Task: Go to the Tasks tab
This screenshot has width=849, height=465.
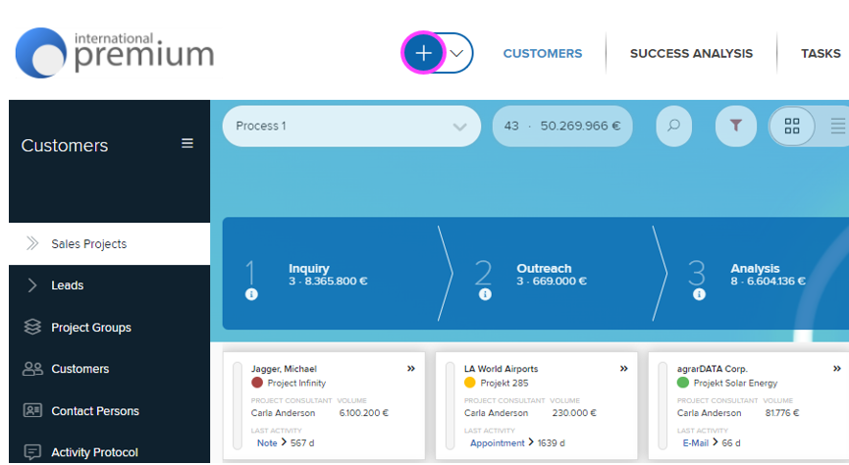Action: click(x=821, y=54)
